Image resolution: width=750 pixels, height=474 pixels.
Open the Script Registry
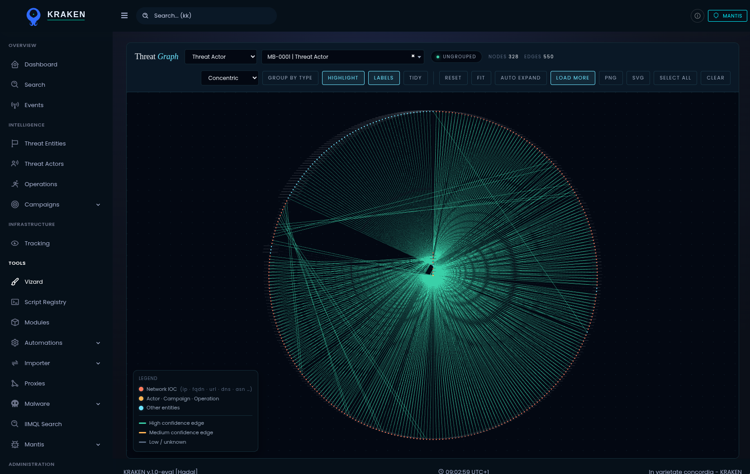point(45,302)
